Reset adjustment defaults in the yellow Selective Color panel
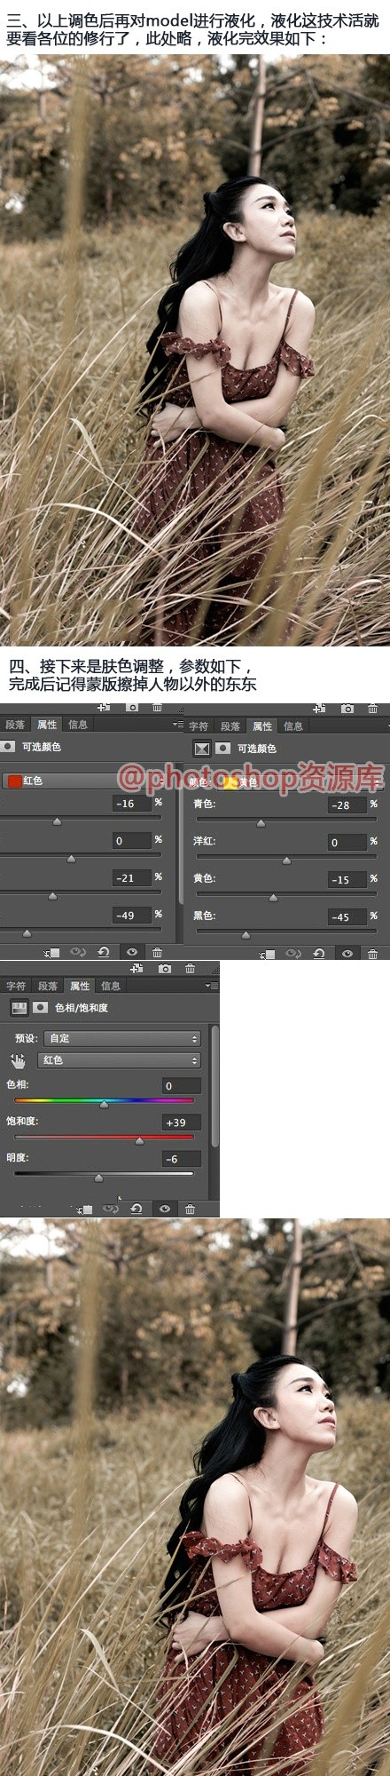Image resolution: width=390 pixels, height=1776 pixels. click(319, 954)
